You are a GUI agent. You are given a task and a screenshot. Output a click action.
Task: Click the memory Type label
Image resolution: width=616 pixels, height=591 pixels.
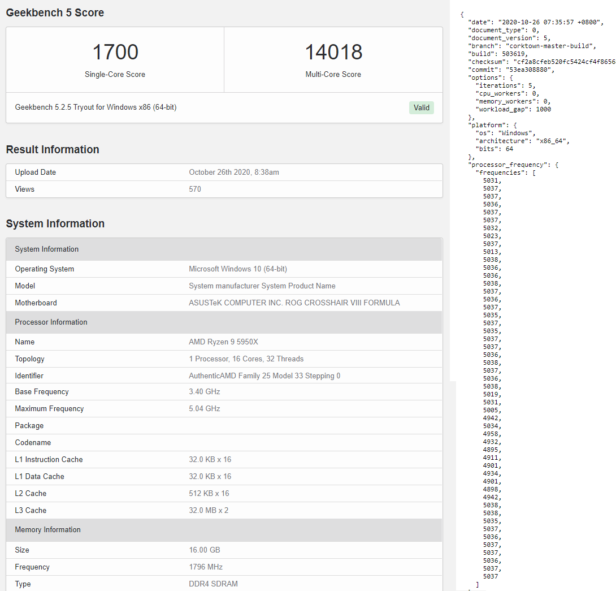(x=23, y=584)
